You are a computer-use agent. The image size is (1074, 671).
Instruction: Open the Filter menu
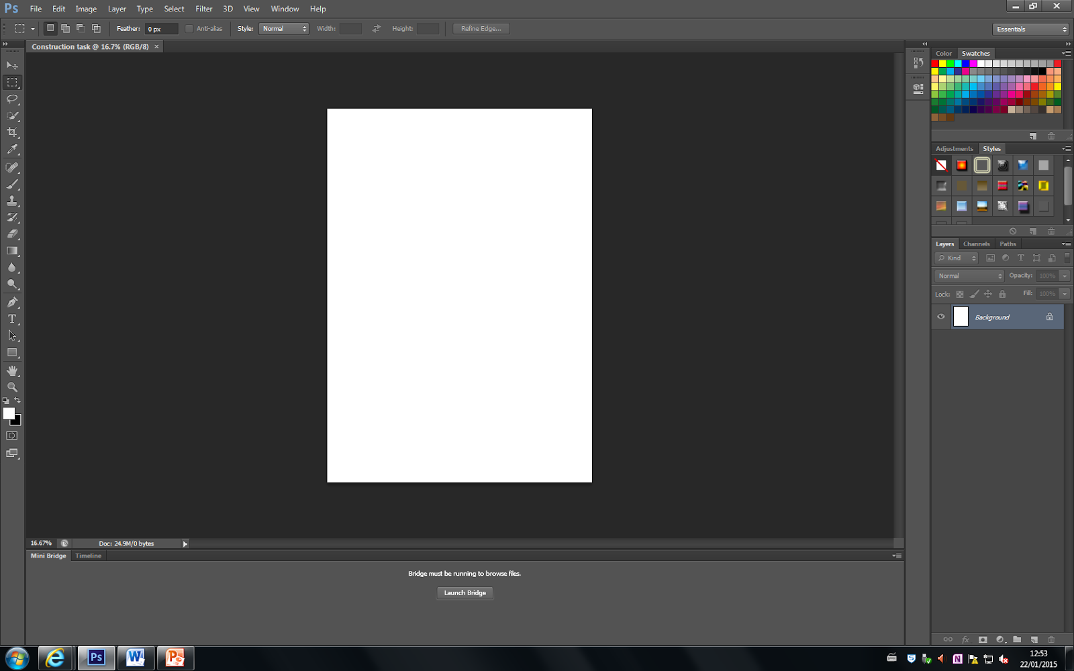(x=204, y=9)
